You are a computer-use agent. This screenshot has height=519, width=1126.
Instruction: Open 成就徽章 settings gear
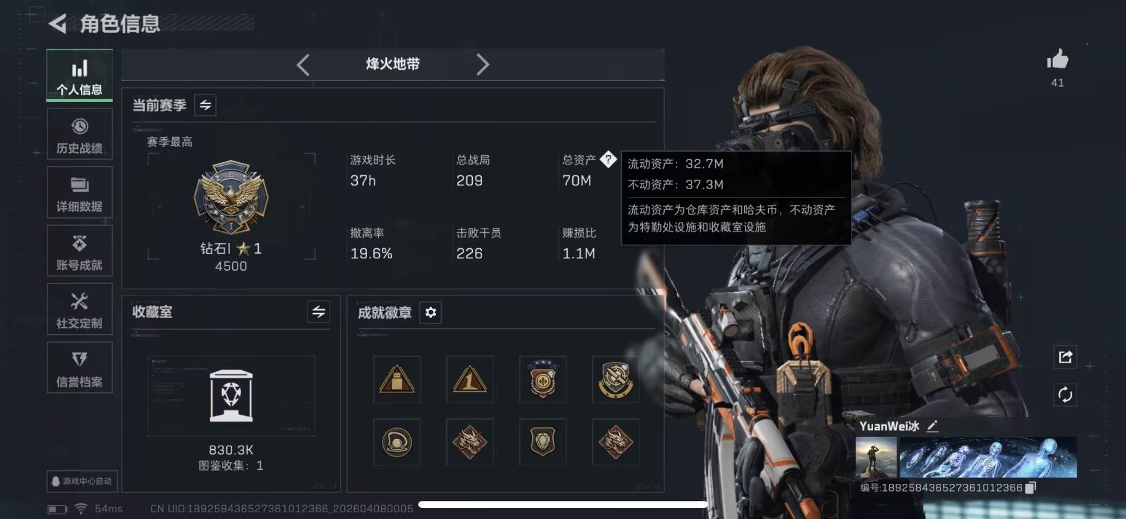(430, 312)
